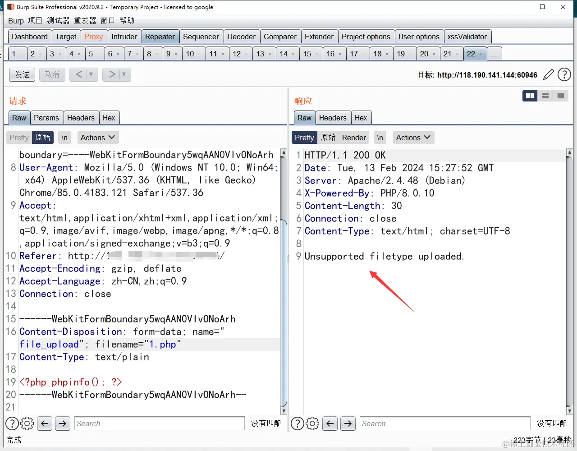Viewport: 577px width, 451px height.
Task: Click the response Search input field
Action: (445, 423)
